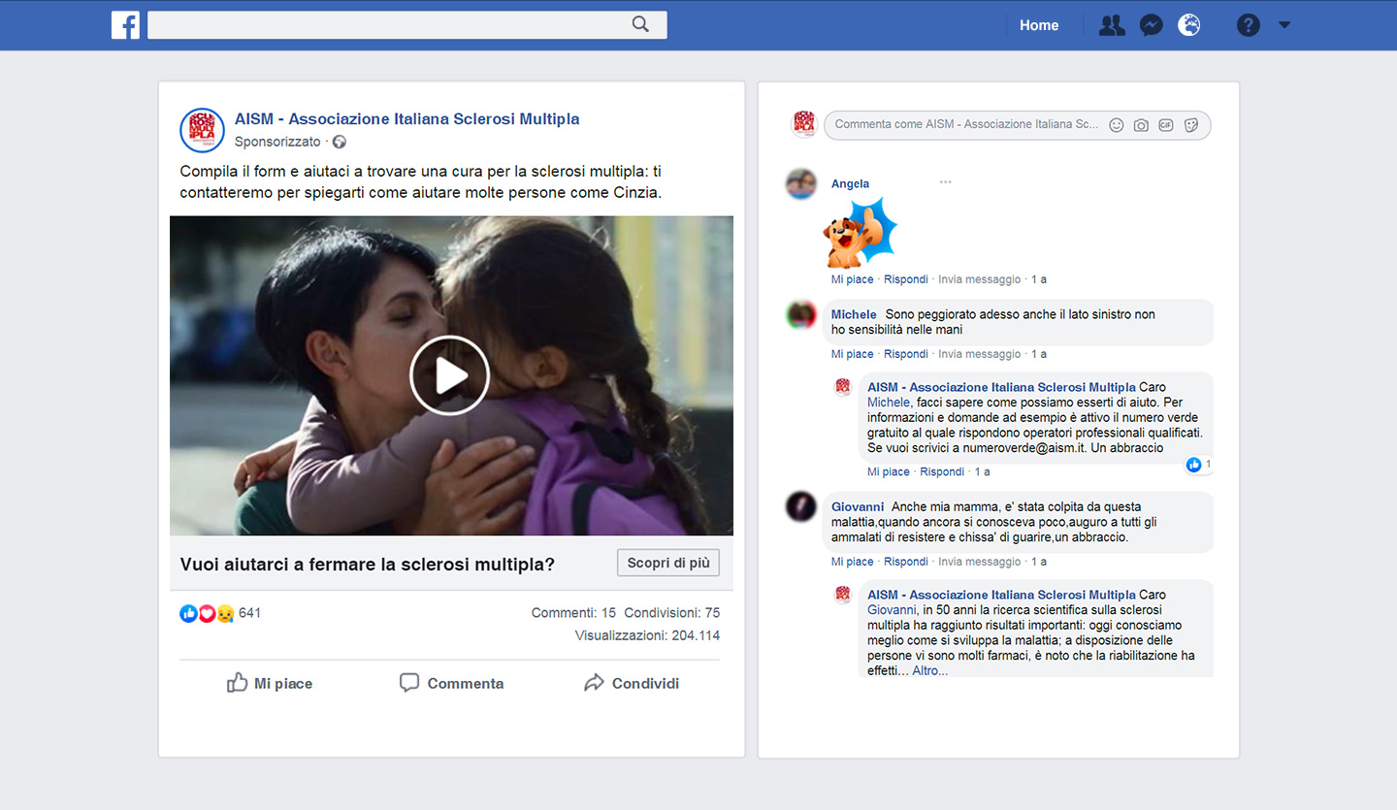Open AISM name in reply to Michele
The height and width of the screenshot is (810, 1397).
coord(1001,387)
